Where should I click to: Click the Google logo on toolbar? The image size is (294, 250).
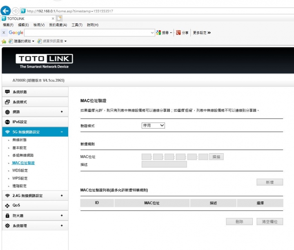pyautogui.click(x=16, y=33)
